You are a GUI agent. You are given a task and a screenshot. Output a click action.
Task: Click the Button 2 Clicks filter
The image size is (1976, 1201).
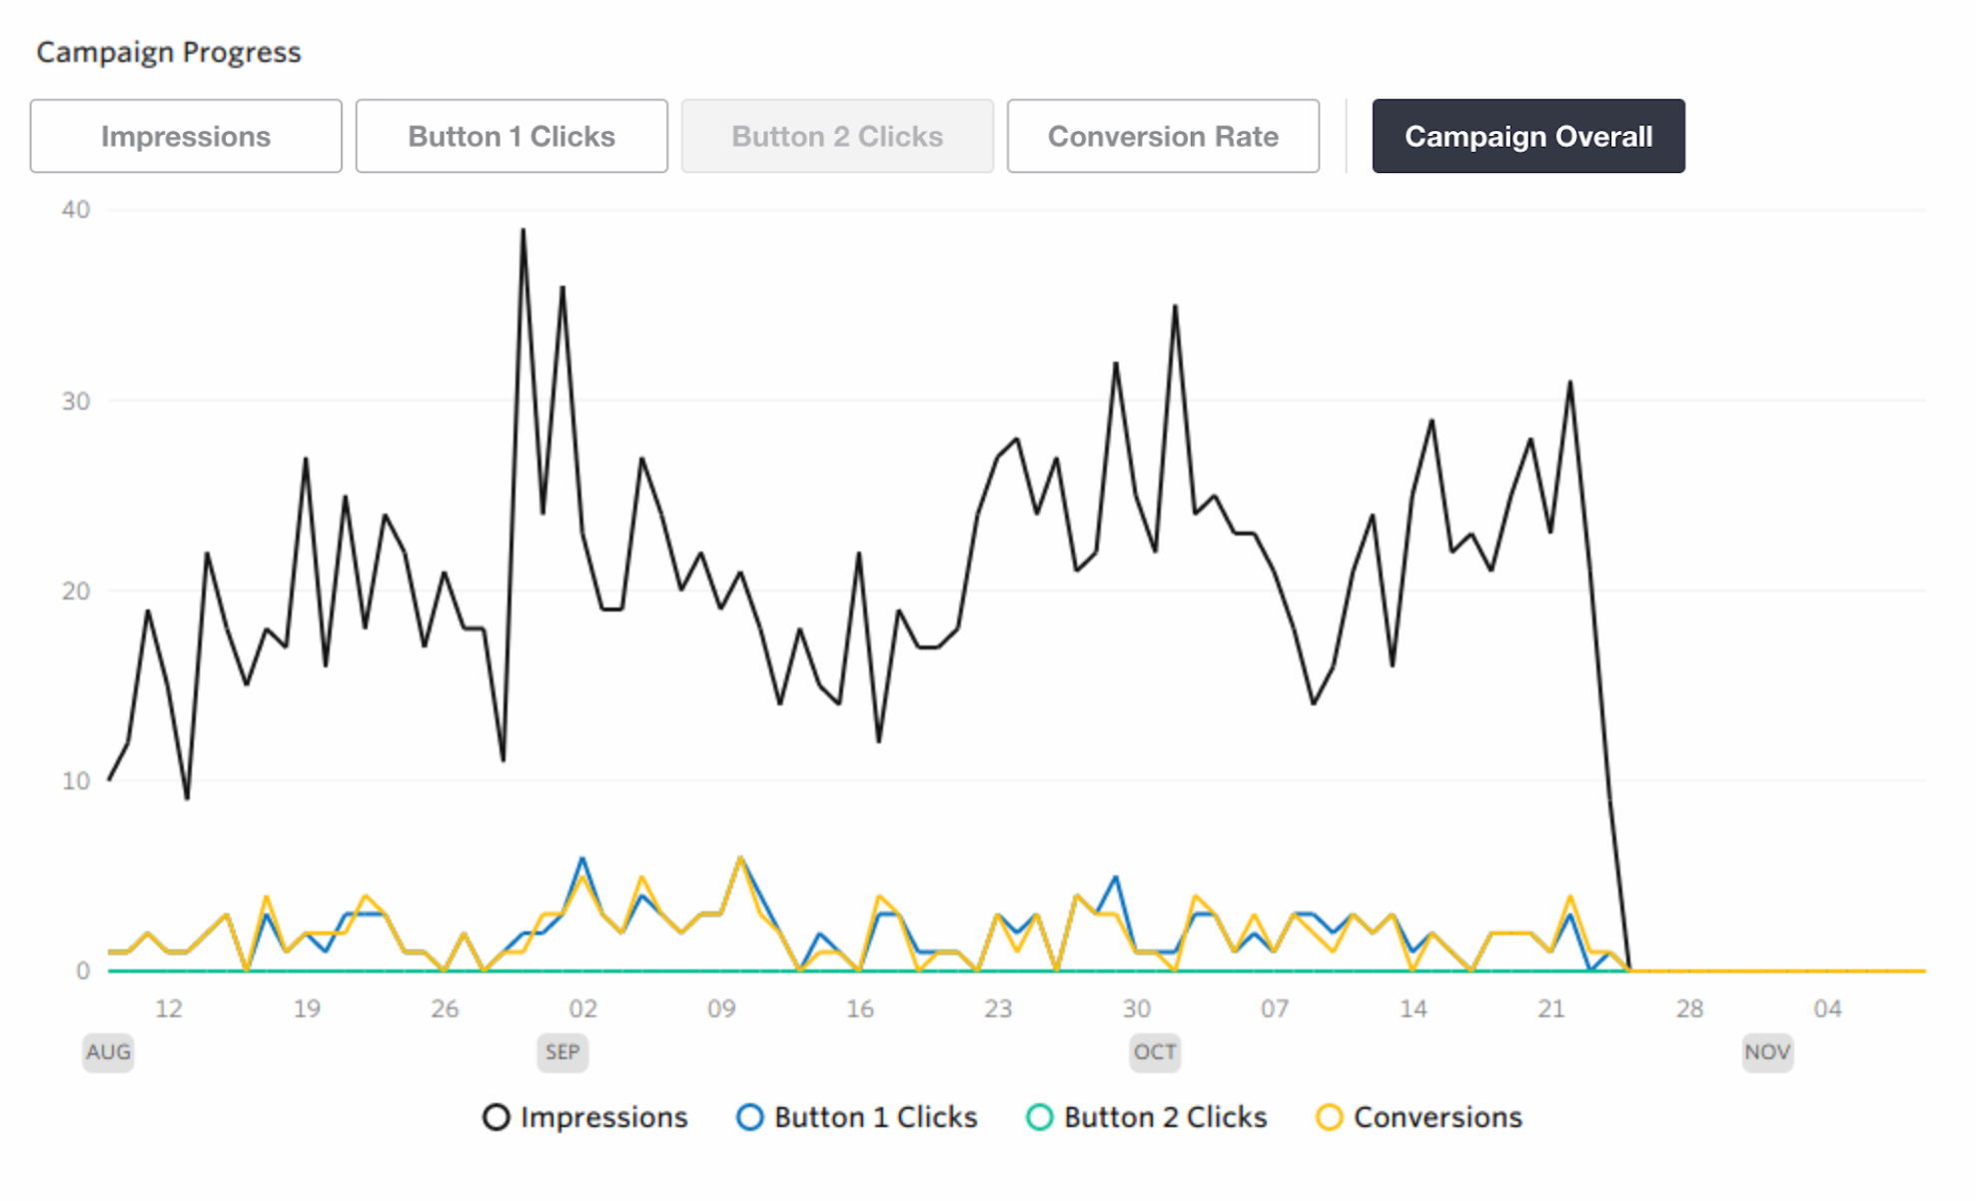click(834, 137)
